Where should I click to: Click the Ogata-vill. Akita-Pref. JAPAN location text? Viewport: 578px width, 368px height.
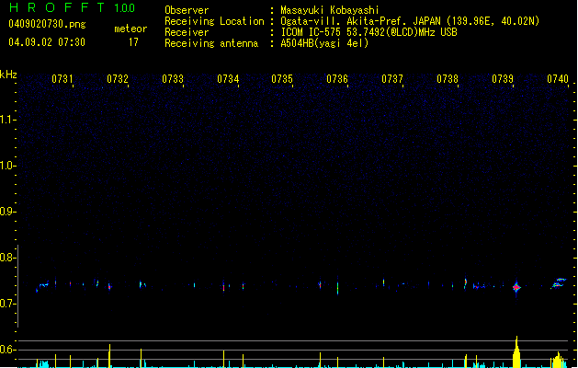pos(410,21)
